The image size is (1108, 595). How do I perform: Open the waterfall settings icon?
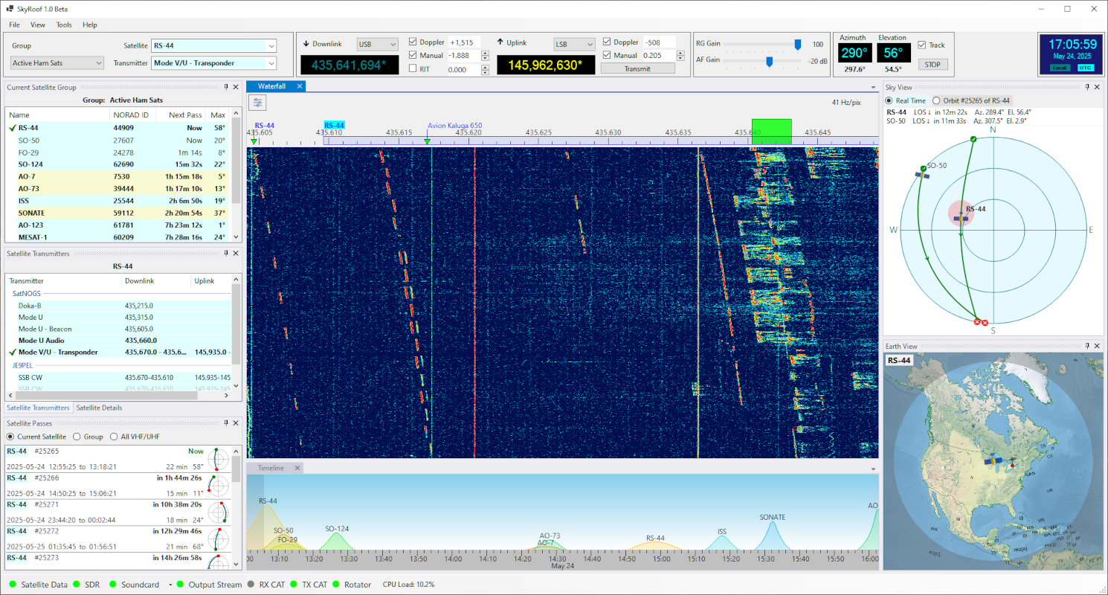click(x=257, y=103)
